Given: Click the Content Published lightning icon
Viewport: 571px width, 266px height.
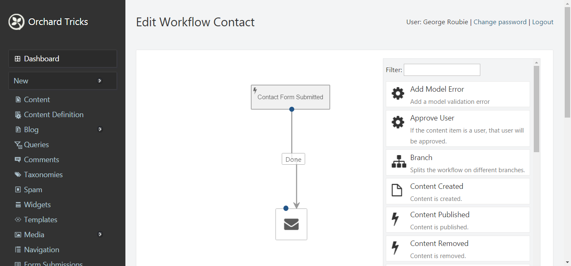Looking at the screenshot, I should click(x=395, y=219).
